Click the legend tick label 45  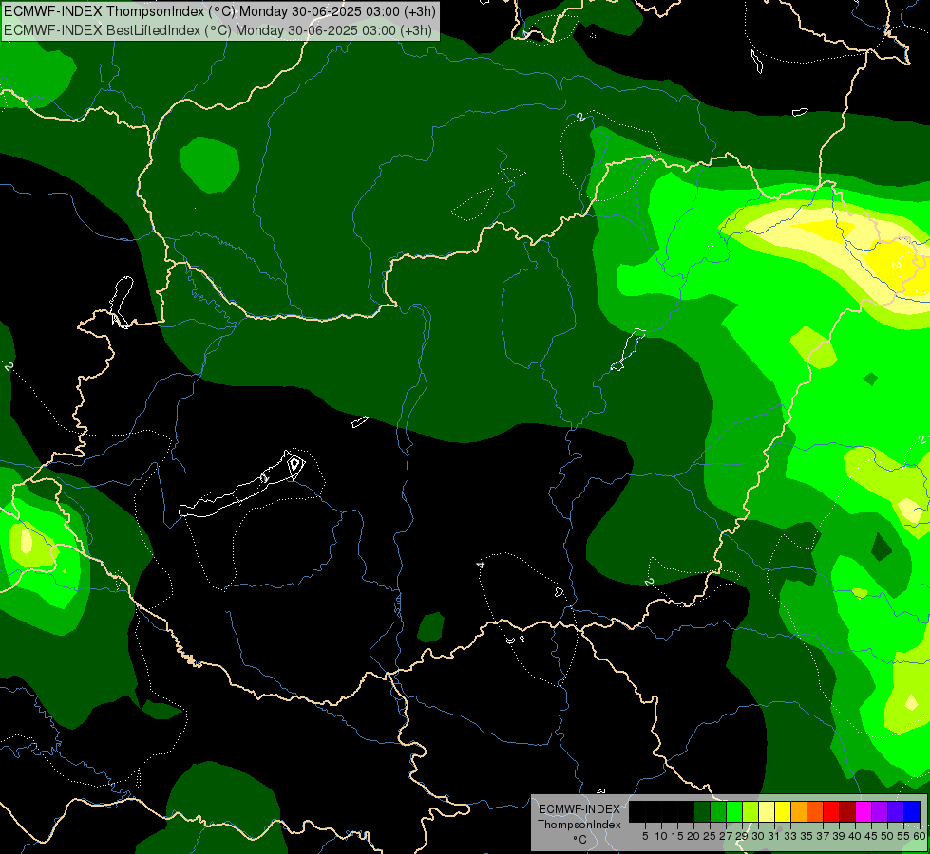[x=871, y=836]
